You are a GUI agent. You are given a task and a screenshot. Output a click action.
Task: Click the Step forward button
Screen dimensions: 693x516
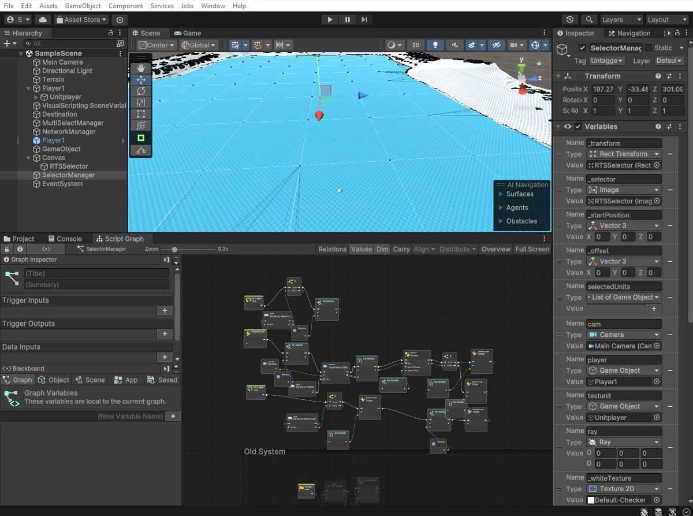pyautogui.click(x=364, y=20)
